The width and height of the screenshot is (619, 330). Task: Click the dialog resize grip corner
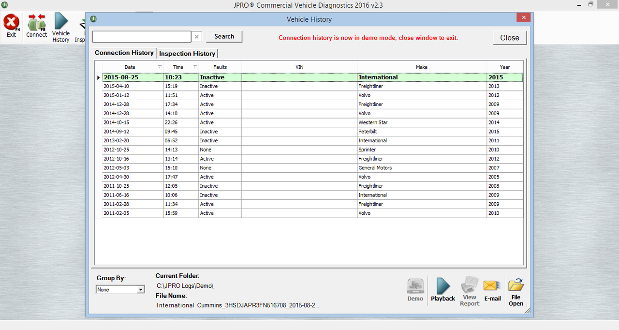[527, 310]
